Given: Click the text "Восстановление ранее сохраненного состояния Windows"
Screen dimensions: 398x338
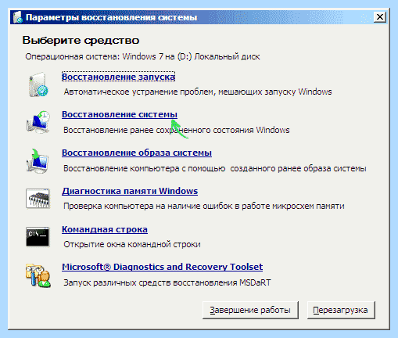Looking at the screenshot, I should click(177, 130).
